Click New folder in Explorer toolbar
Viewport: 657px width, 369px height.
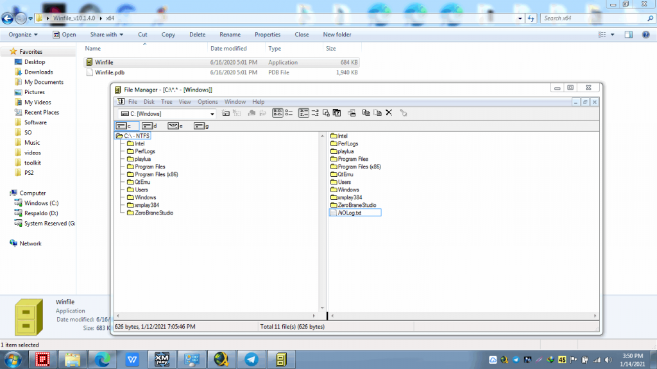pyautogui.click(x=337, y=35)
